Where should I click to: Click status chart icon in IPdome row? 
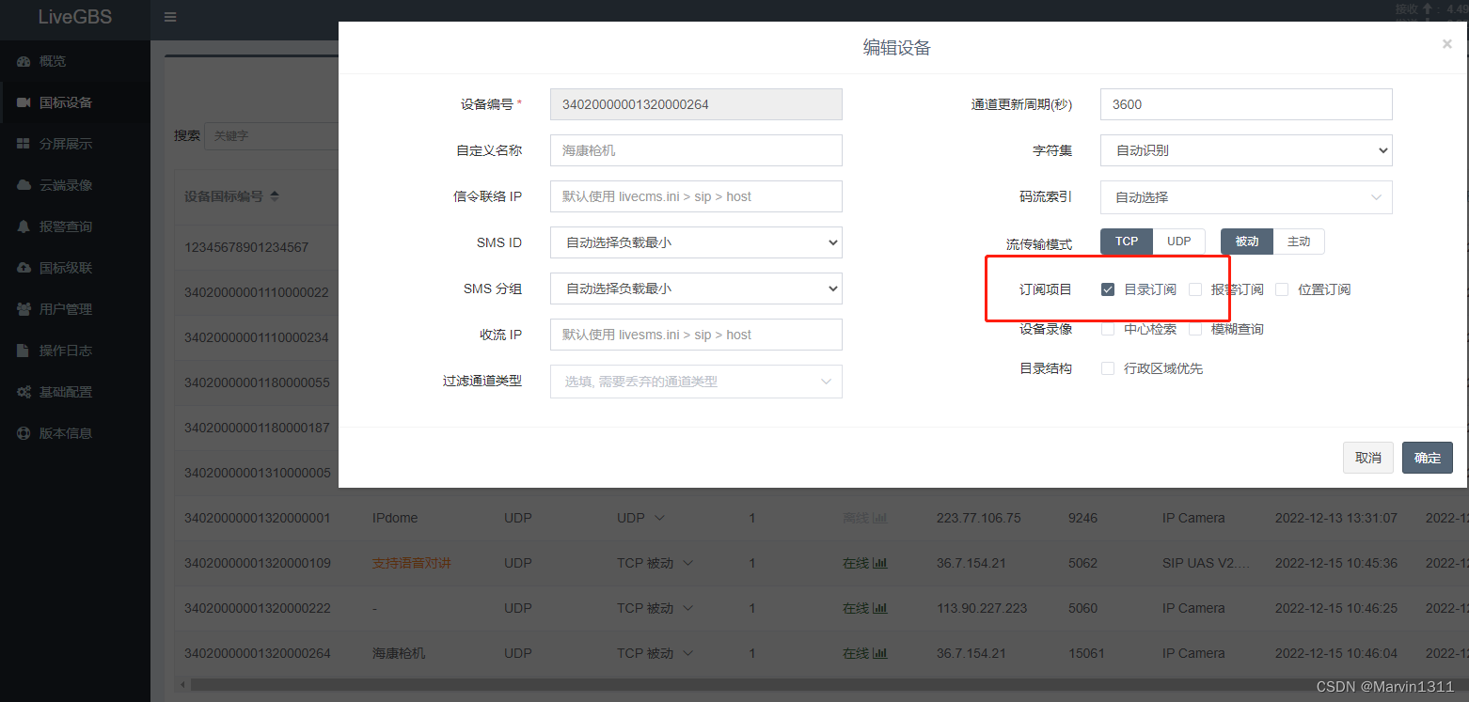pyautogui.click(x=880, y=518)
